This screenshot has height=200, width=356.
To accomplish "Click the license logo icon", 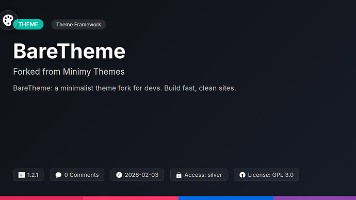I will tap(242, 175).
